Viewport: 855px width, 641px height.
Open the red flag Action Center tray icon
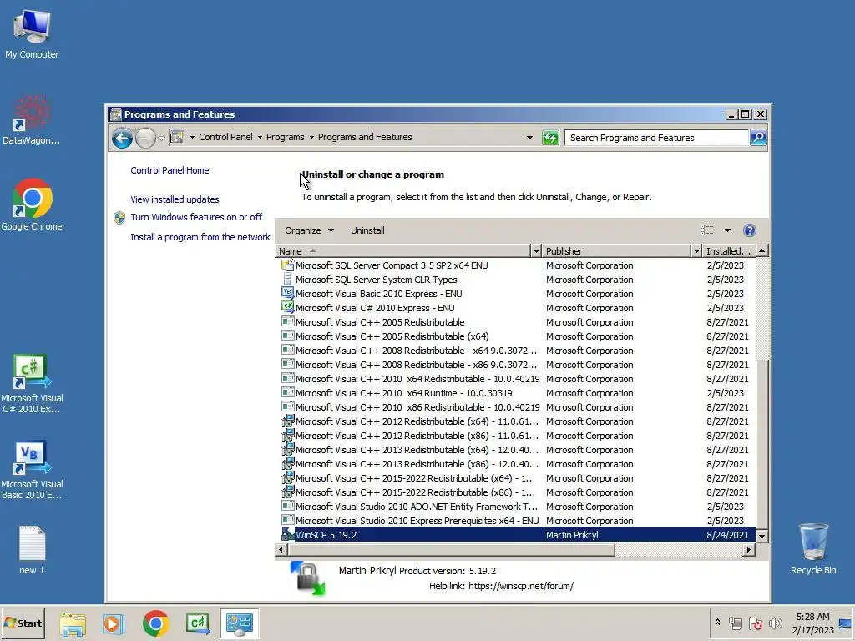coord(755,623)
